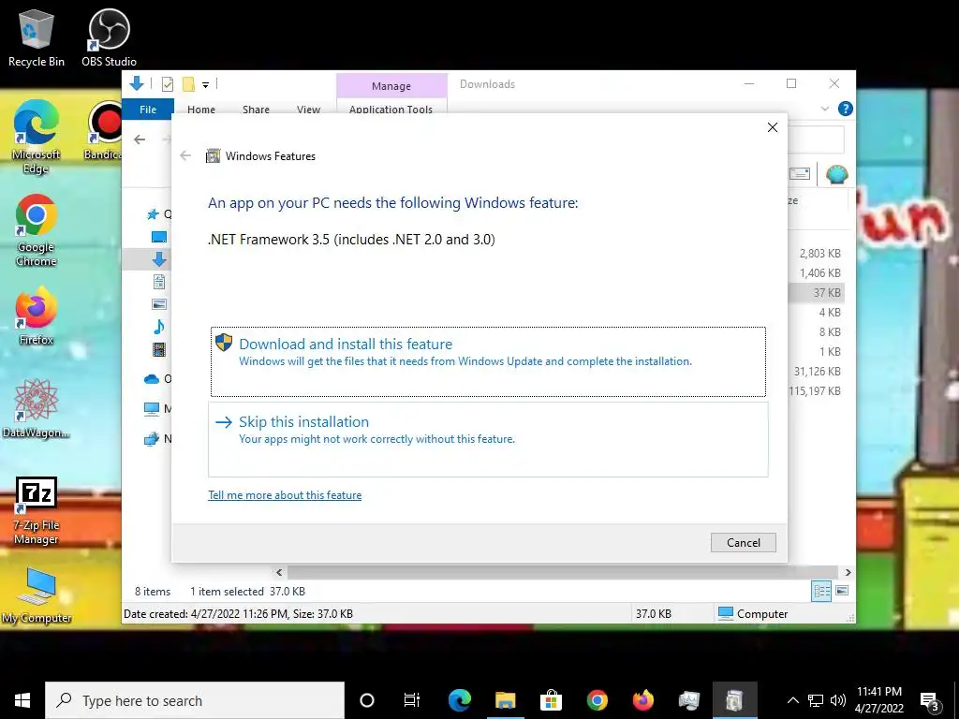Select the Pictures item in Explorer sidebar
The width and height of the screenshot is (959, 719).
coord(159,304)
